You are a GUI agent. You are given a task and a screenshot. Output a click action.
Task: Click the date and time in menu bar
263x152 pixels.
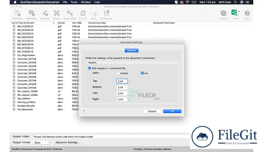pos(208,2)
